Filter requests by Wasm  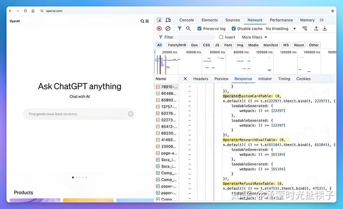[299, 45]
